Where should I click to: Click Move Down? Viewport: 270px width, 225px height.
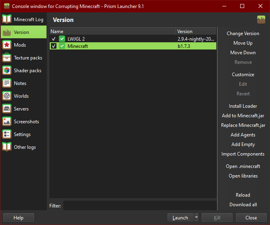(x=243, y=53)
